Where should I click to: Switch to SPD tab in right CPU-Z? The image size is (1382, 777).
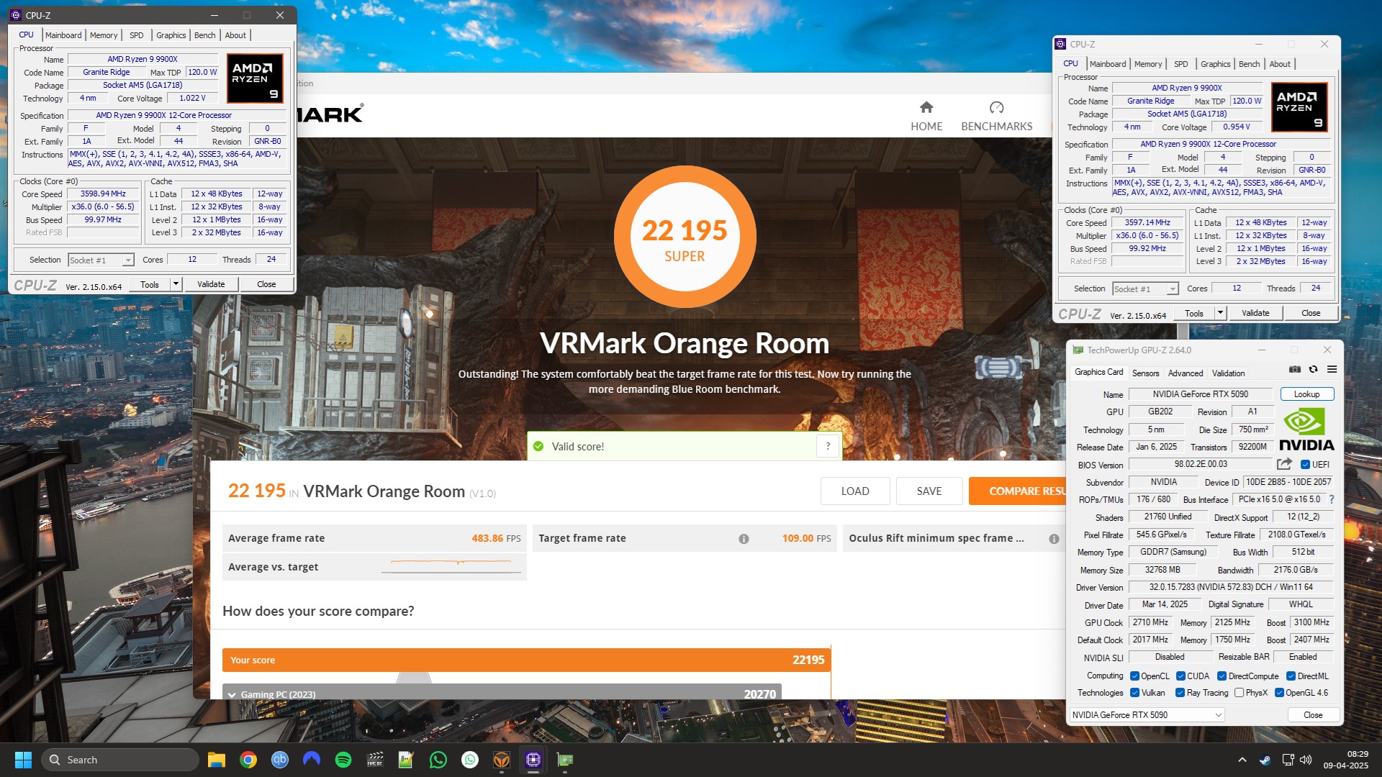[x=1180, y=64]
